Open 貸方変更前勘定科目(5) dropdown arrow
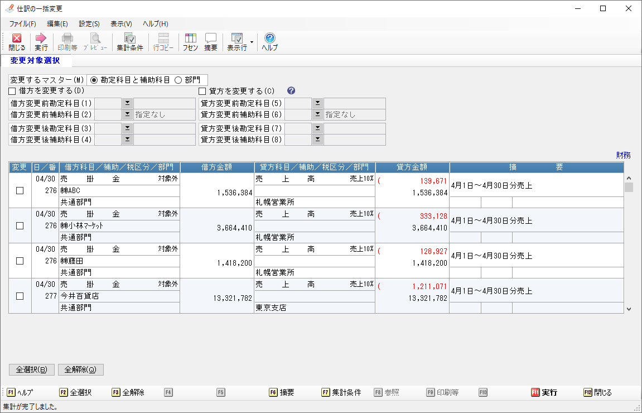 317,103
